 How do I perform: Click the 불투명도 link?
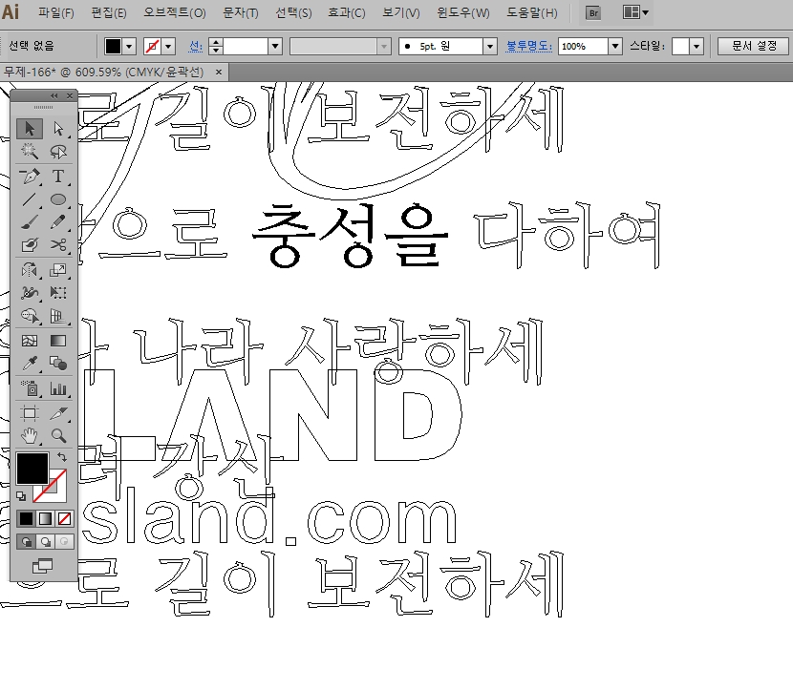(529, 47)
